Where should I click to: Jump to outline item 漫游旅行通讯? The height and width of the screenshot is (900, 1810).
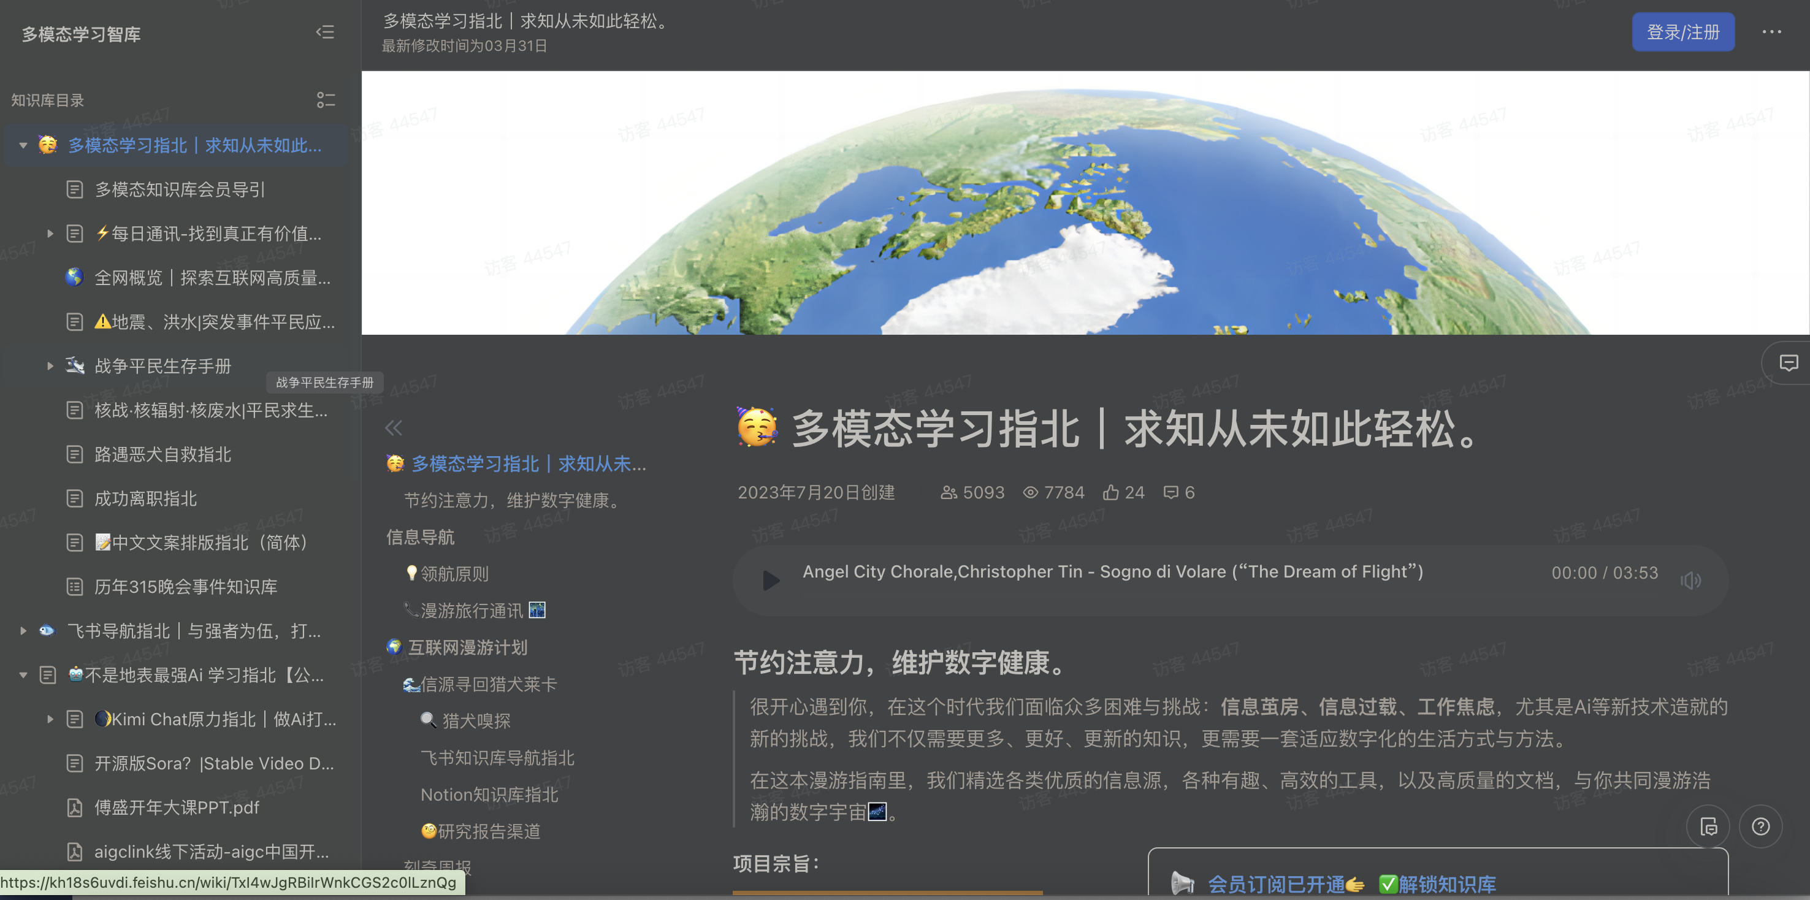click(x=475, y=611)
